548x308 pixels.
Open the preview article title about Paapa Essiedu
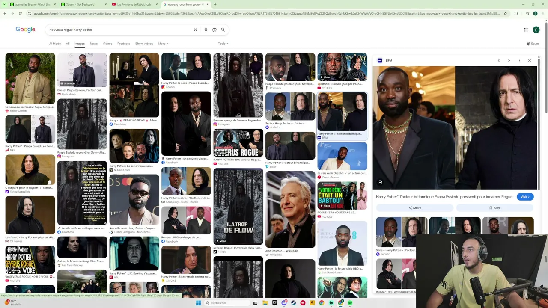pyautogui.click(x=444, y=197)
